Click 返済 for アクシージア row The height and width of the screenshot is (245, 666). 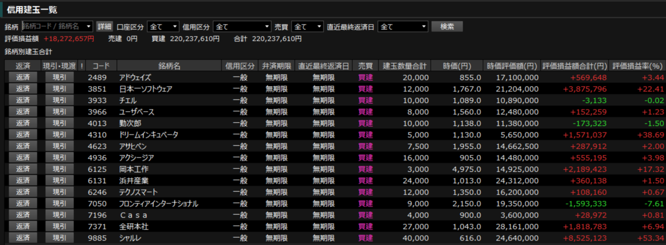point(23,158)
